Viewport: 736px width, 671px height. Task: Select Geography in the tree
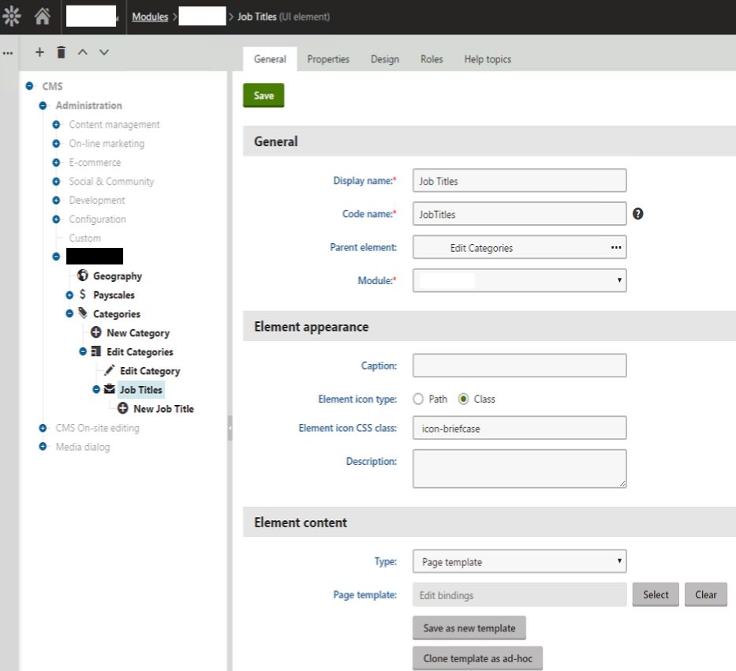click(x=118, y=276)
